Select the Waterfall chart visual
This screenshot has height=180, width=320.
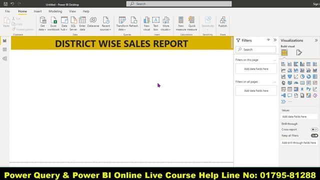point(283,76)
